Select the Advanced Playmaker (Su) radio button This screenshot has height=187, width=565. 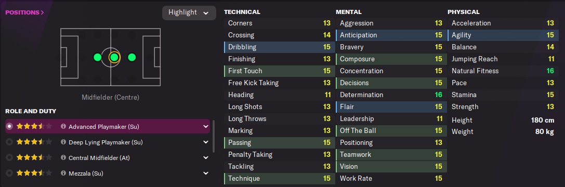(x=10, y=126)
